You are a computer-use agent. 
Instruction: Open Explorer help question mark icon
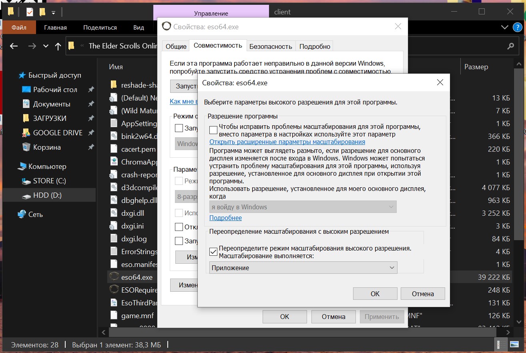[x=517, y=27]
